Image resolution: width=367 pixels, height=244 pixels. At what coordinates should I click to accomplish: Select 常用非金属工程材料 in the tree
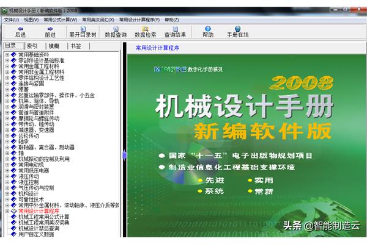click(41, 72)
